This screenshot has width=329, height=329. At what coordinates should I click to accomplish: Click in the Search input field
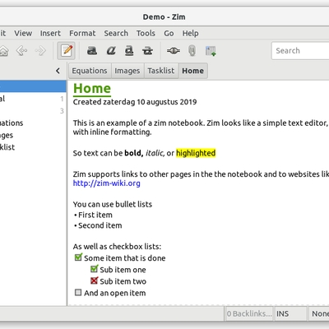(x=300, y=51)
